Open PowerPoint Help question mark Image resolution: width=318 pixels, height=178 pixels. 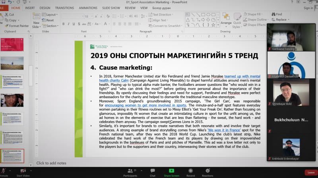(292, 2)
